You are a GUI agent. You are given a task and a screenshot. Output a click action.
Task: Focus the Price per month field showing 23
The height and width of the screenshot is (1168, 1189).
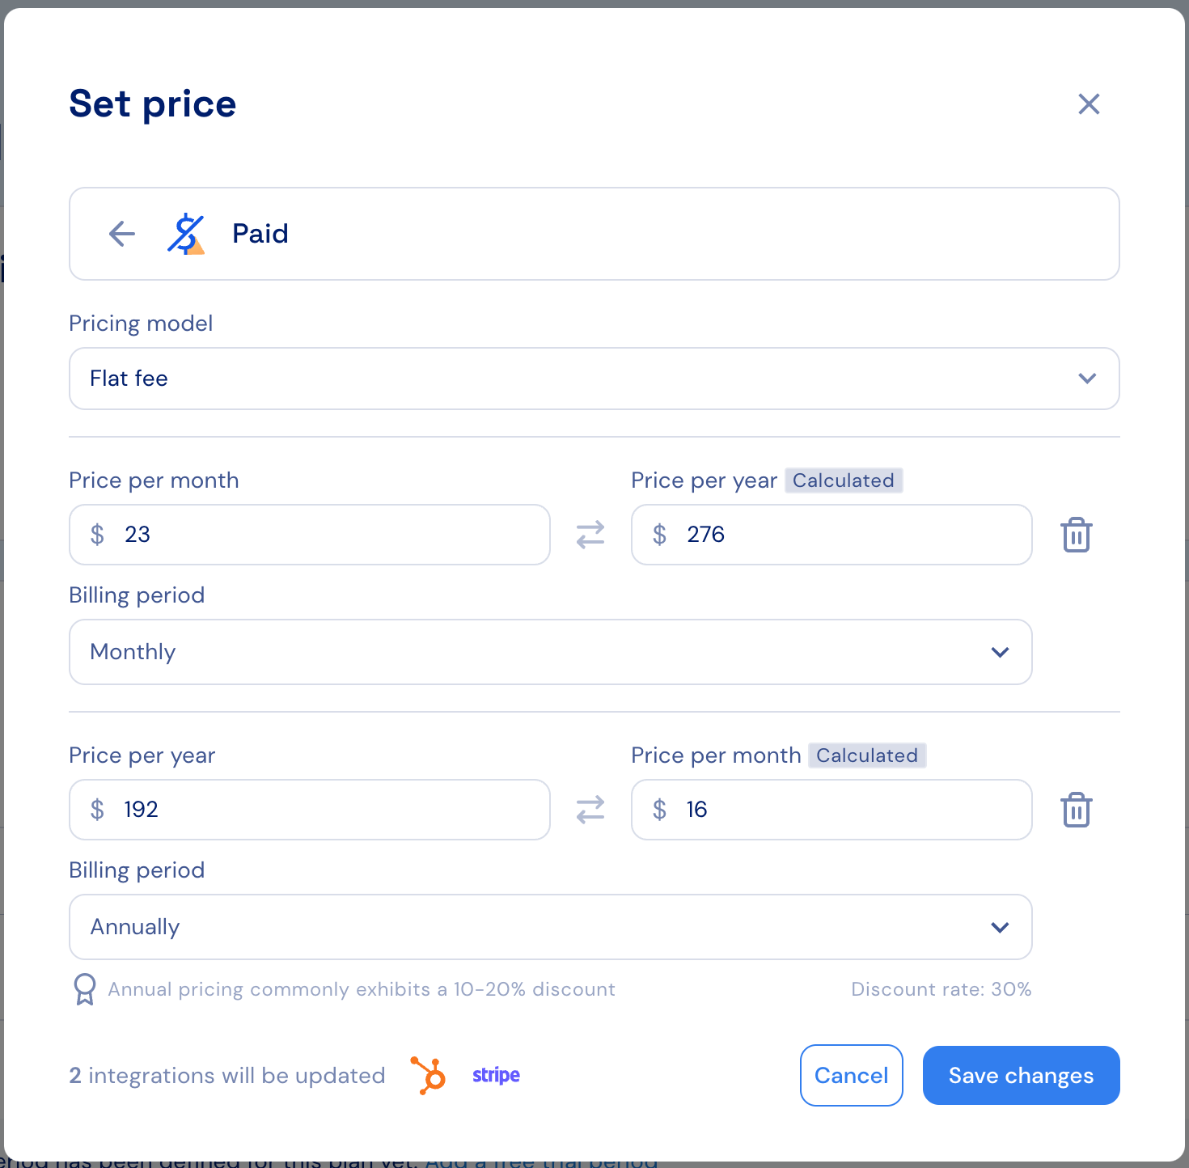click(x=310, y=535)
